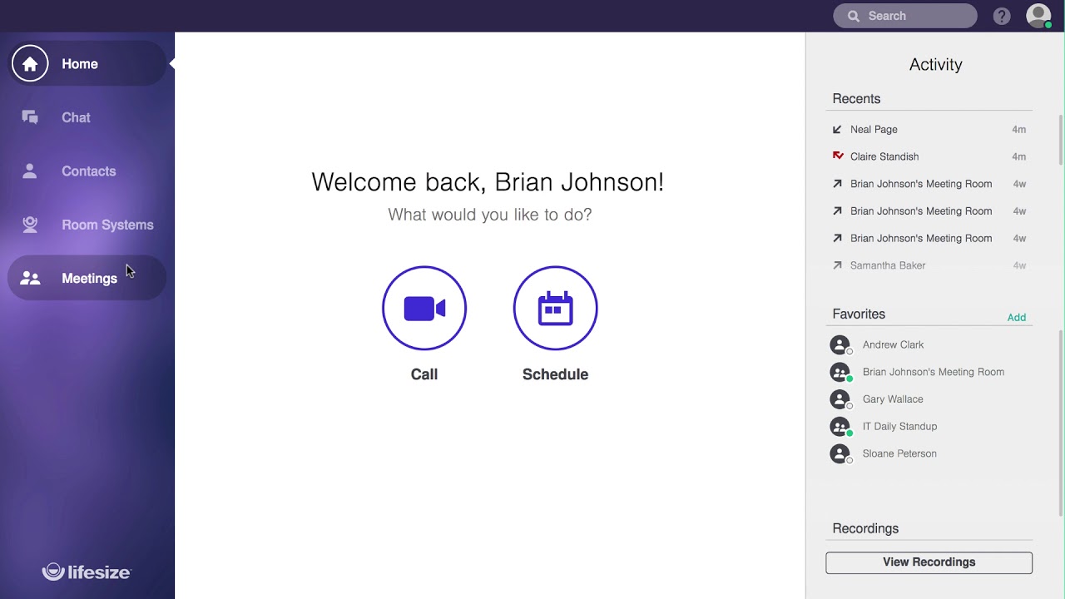Click inside the Search field
This screenshot has height=599, width=1065.
pyautogui.click(x=905, y=16)
